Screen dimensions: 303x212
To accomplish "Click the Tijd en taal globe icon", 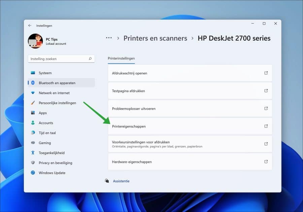I will 33,133.
